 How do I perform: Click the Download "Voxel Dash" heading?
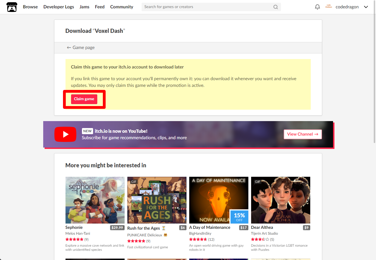(95, 31)
